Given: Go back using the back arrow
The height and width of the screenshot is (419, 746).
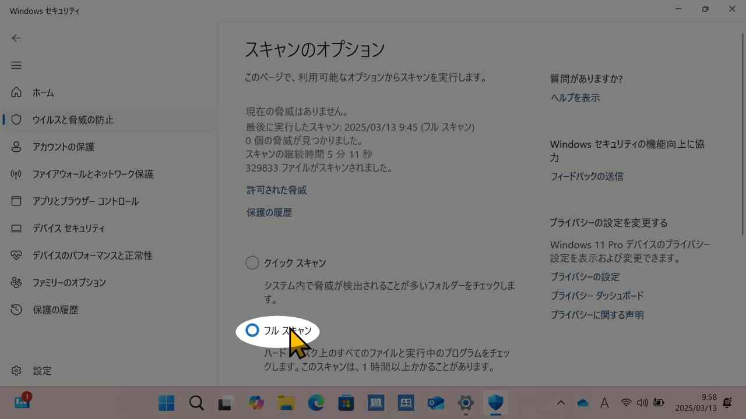Looking at the screenshot, I should [16, 38].
